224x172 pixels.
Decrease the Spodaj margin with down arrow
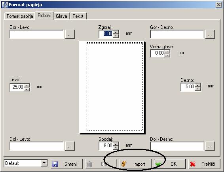coord(116,147)
